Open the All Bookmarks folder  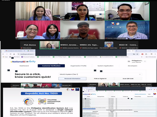(x=151, y=57)
